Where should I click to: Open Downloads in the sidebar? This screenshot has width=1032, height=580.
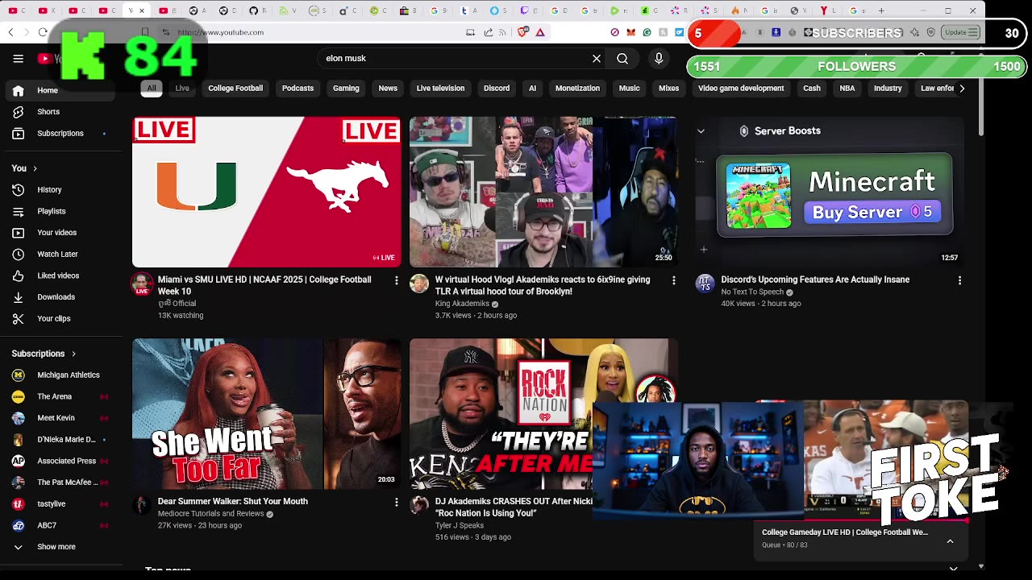61,296
